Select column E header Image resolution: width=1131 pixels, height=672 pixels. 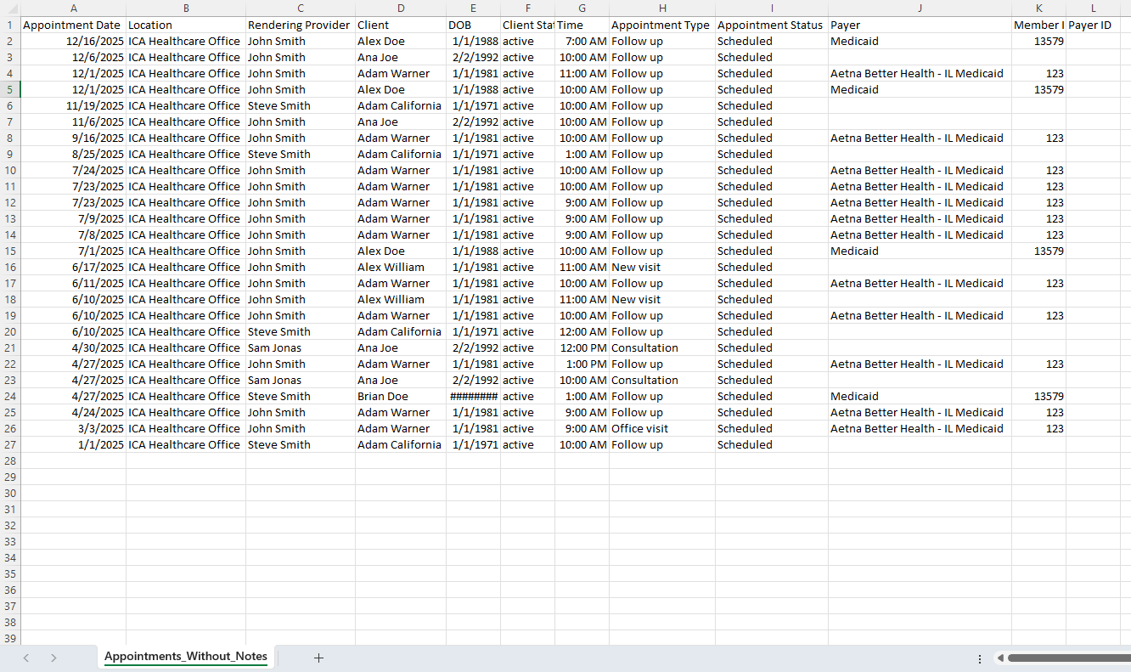click(473, 8)
